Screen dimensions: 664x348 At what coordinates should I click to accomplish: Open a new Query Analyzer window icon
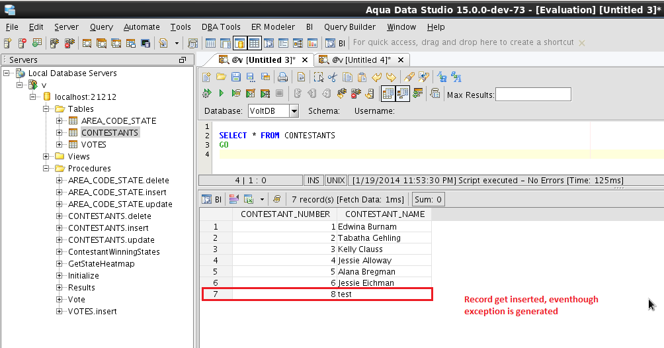[x=87, y=43]
